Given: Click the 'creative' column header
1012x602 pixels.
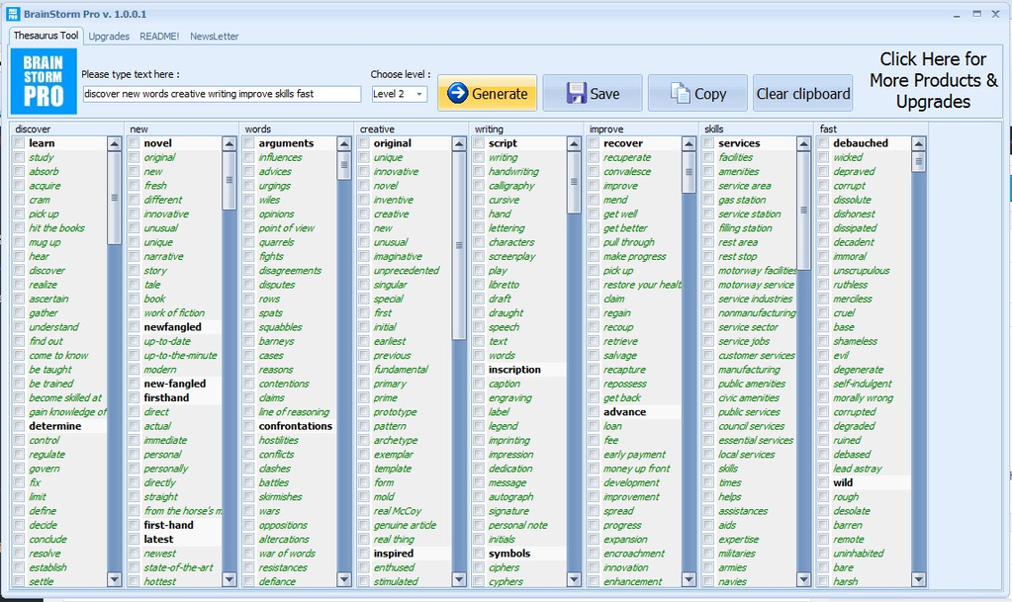Looking at the screenshot, I should tap(412, 129).
